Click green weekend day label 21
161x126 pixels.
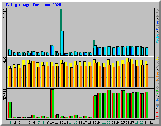click(104, 123)
